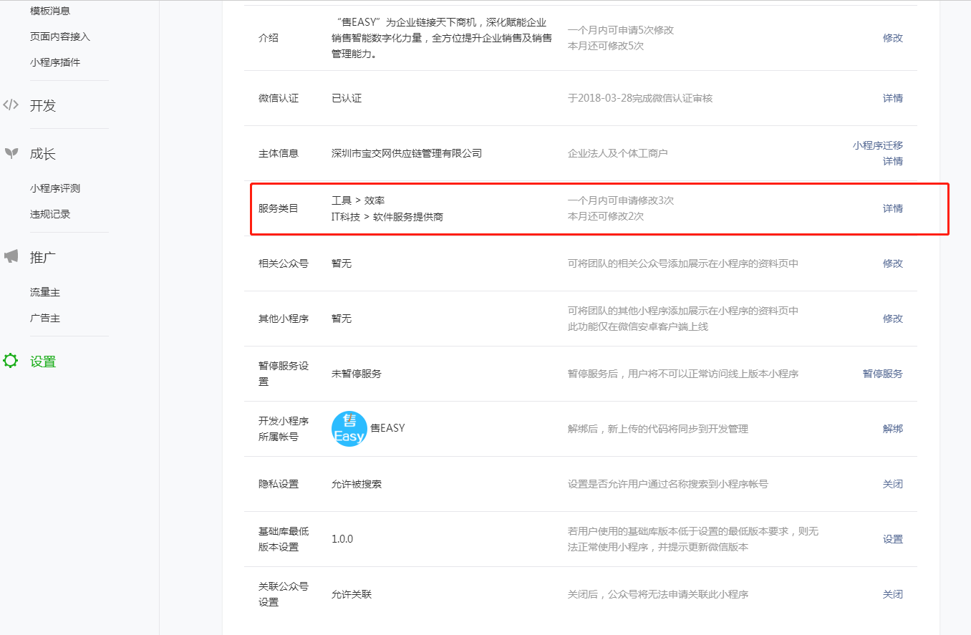
Task: Click the 售EASY account name text
Action: [x=387, y=428]
